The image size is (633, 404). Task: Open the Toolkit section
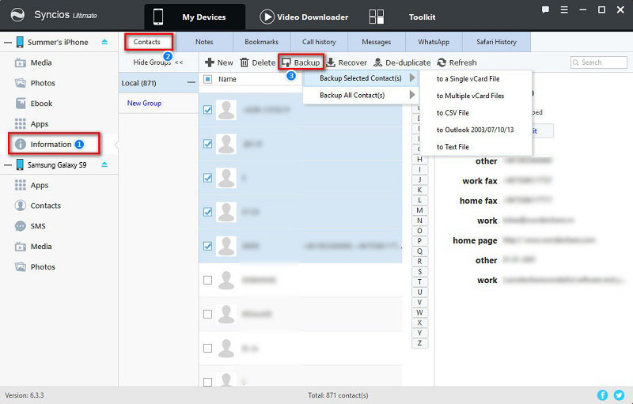402,17
